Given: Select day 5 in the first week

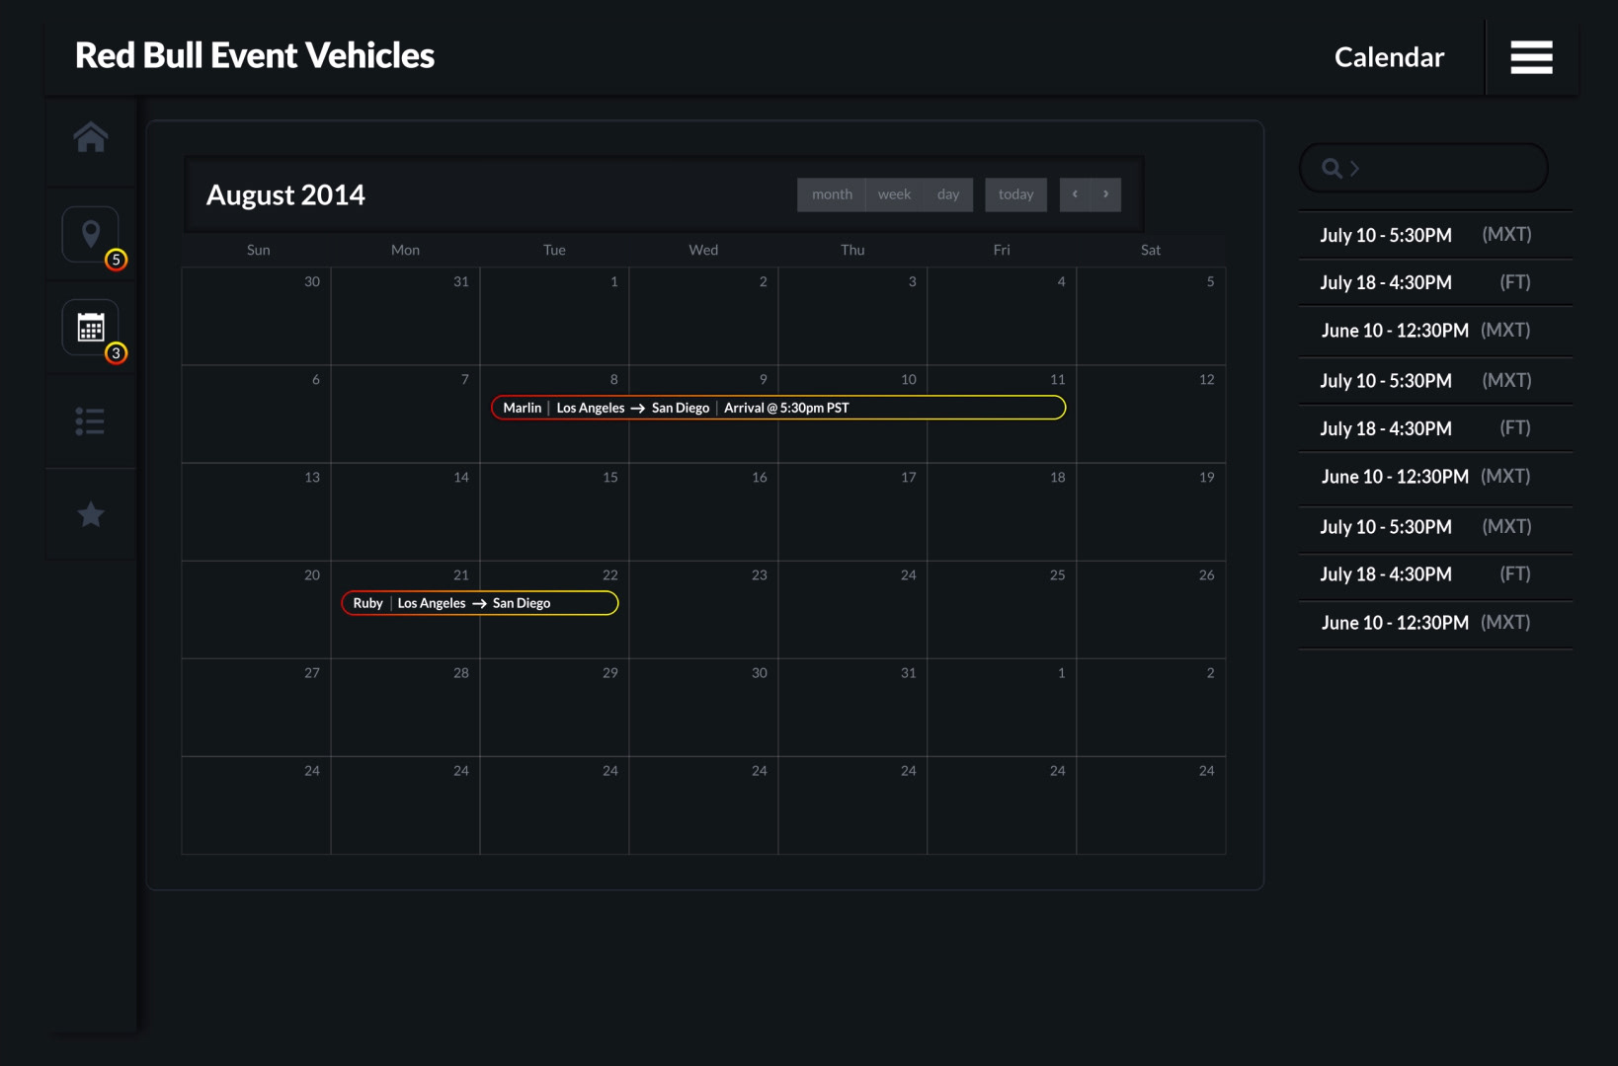Looking at the screenshot, I should click(1151, 317).
